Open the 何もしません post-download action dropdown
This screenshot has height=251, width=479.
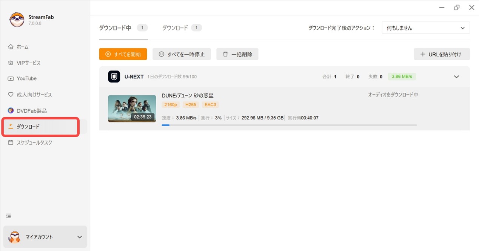click(426, 28)
